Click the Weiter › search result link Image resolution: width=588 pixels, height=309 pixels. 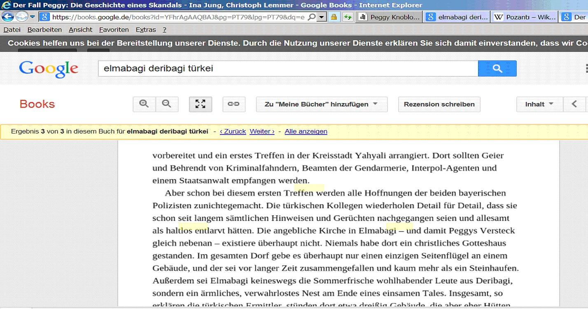[262, 131]
